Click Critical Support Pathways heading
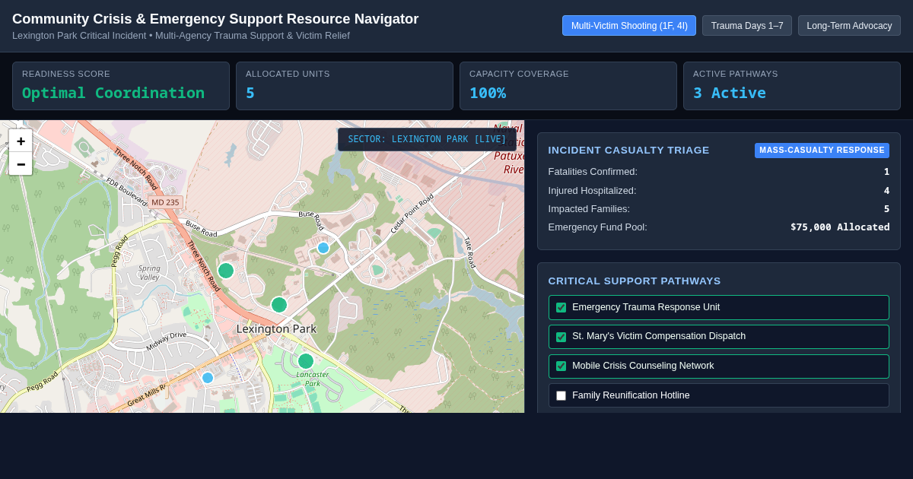 point(635,281)
